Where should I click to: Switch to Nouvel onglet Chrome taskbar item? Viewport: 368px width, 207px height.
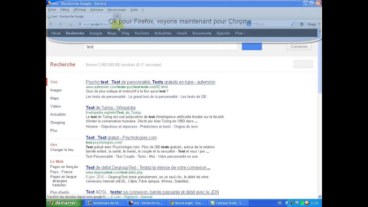tap(187, 203)
